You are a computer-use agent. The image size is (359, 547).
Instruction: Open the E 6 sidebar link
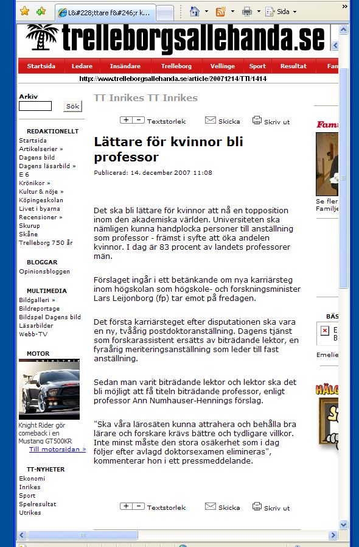pyautogui.click(x=24, y=174)
